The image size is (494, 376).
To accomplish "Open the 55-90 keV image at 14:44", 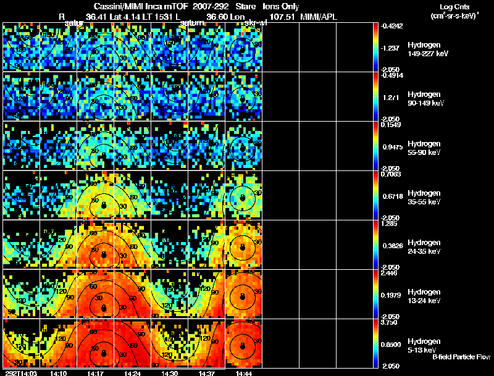I will [x=243, y=146].
